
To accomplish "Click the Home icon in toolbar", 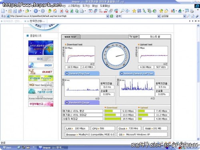I will click(x=55, y=11).
